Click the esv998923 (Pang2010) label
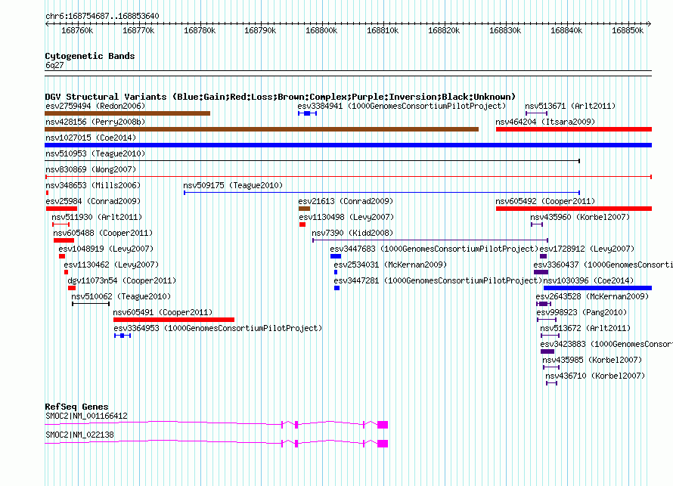 pyautogui.click(x=582, y=312)
